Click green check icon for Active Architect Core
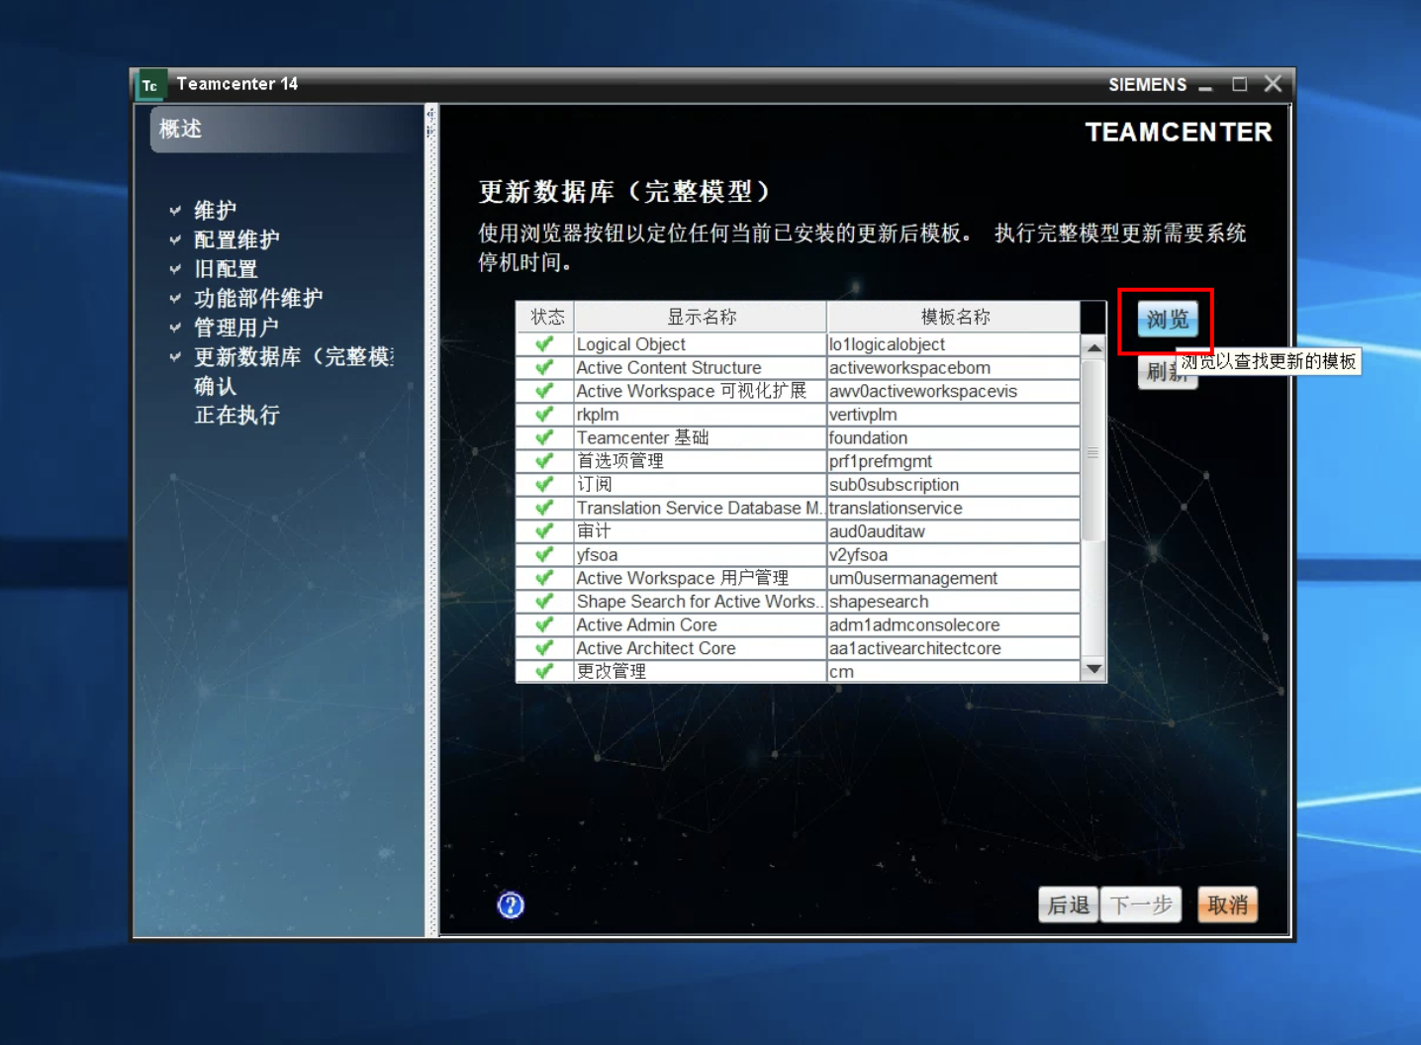The image size is (1421, 1045). (544, 648)
